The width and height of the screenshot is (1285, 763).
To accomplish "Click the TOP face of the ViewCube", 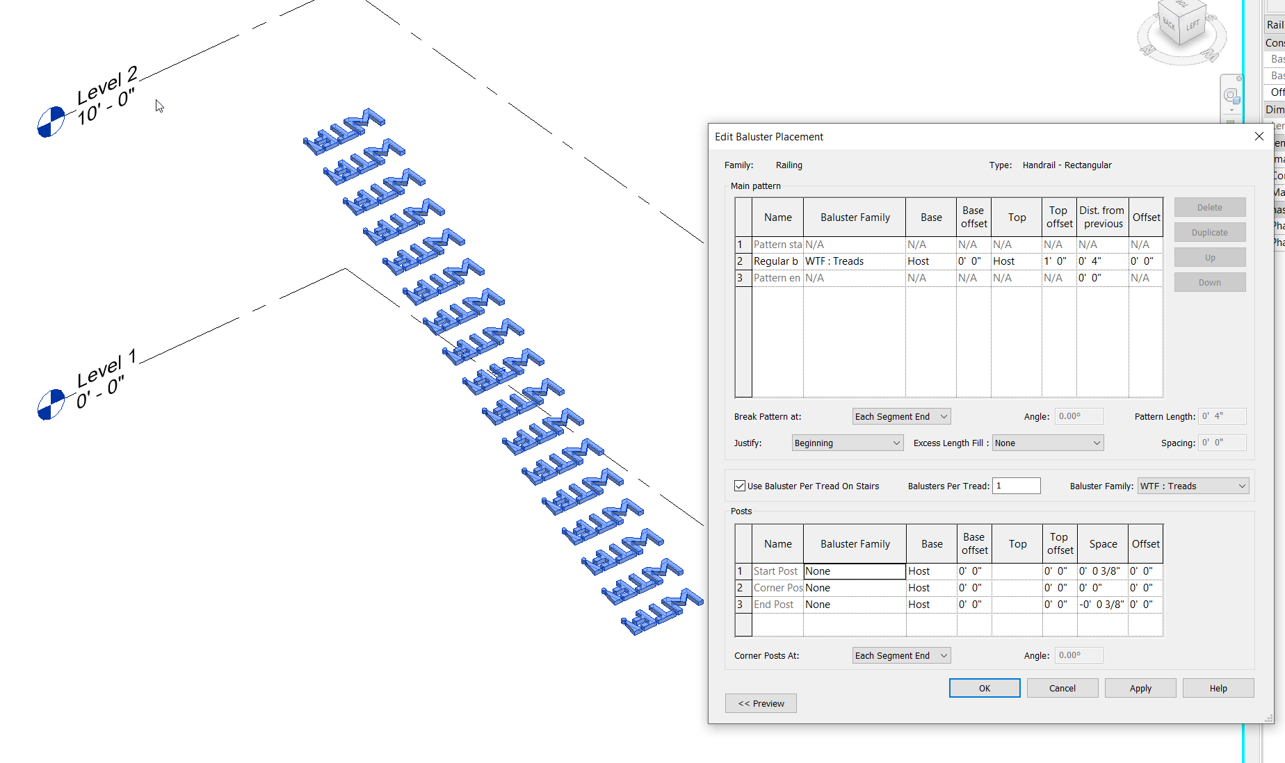I will click(1181, 6).
